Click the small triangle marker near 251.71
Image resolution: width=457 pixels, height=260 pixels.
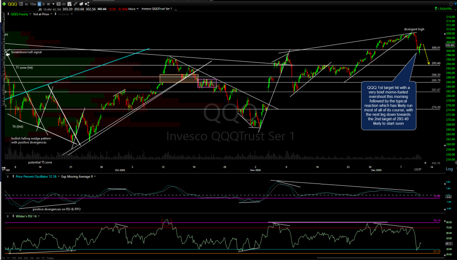[x=425, y=163]
